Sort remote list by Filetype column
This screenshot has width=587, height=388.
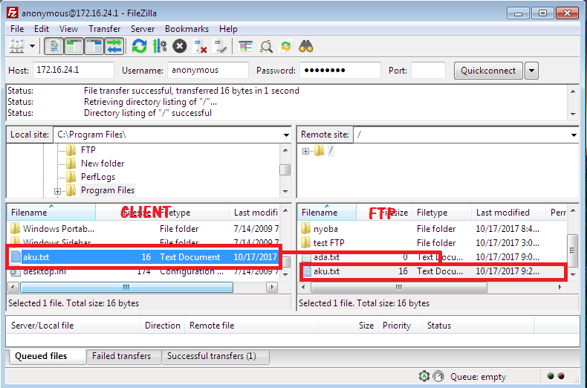point(442,213)
